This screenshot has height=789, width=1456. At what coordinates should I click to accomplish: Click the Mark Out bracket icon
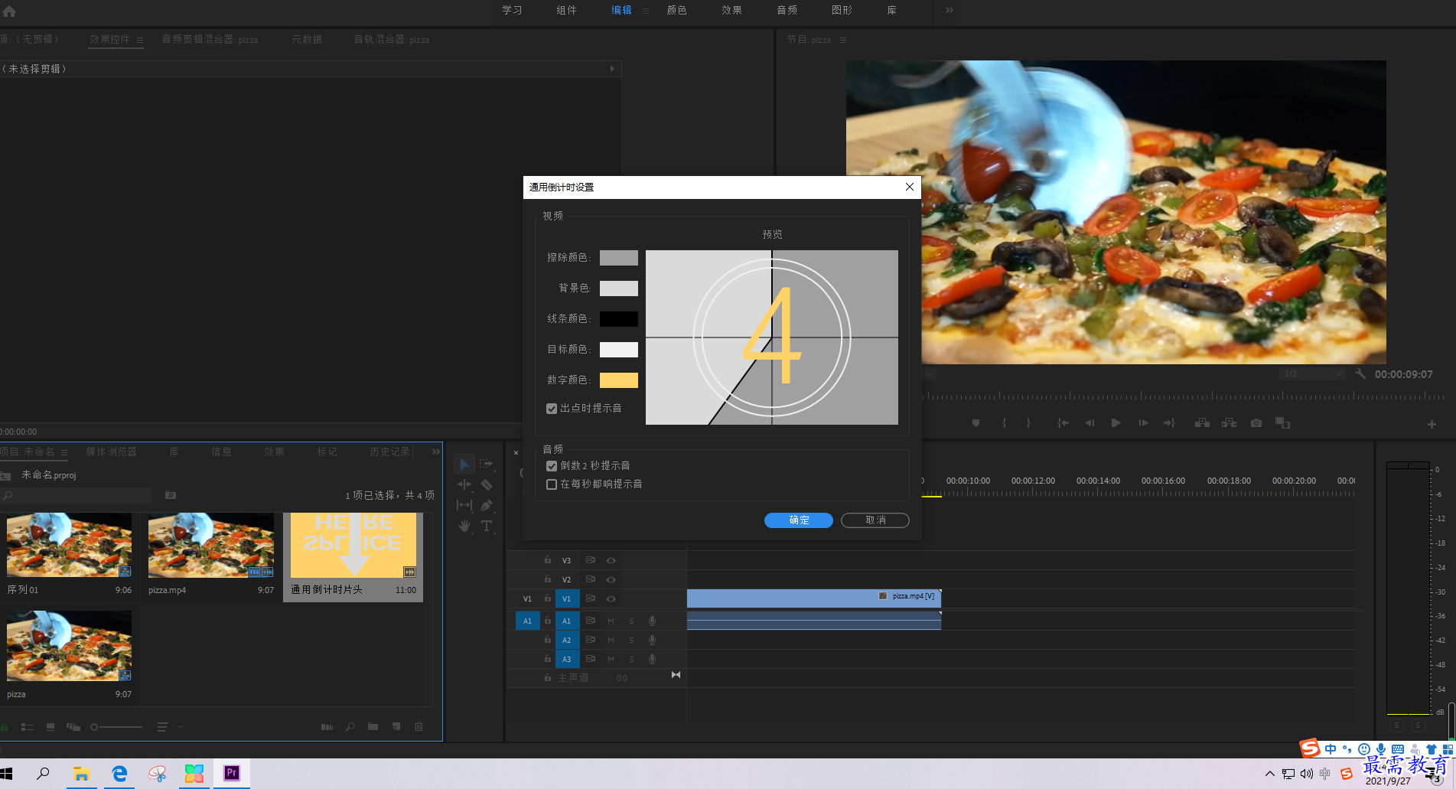pos(1028,423)
